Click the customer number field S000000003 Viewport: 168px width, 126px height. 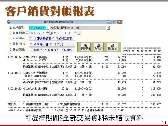pyautogui.click(x=38, y=28)
